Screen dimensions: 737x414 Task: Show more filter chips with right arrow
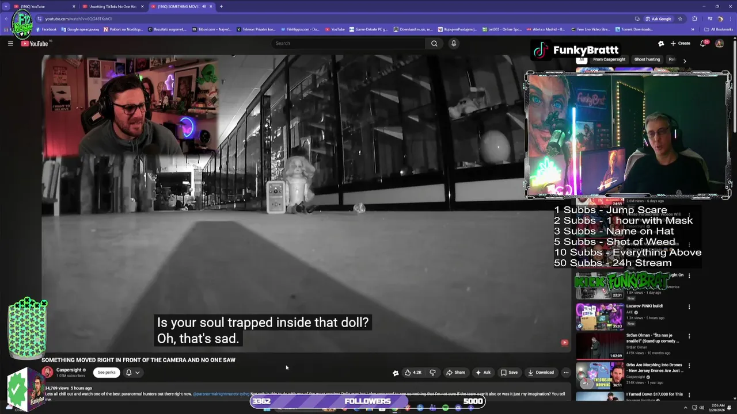tap(685, 60)
